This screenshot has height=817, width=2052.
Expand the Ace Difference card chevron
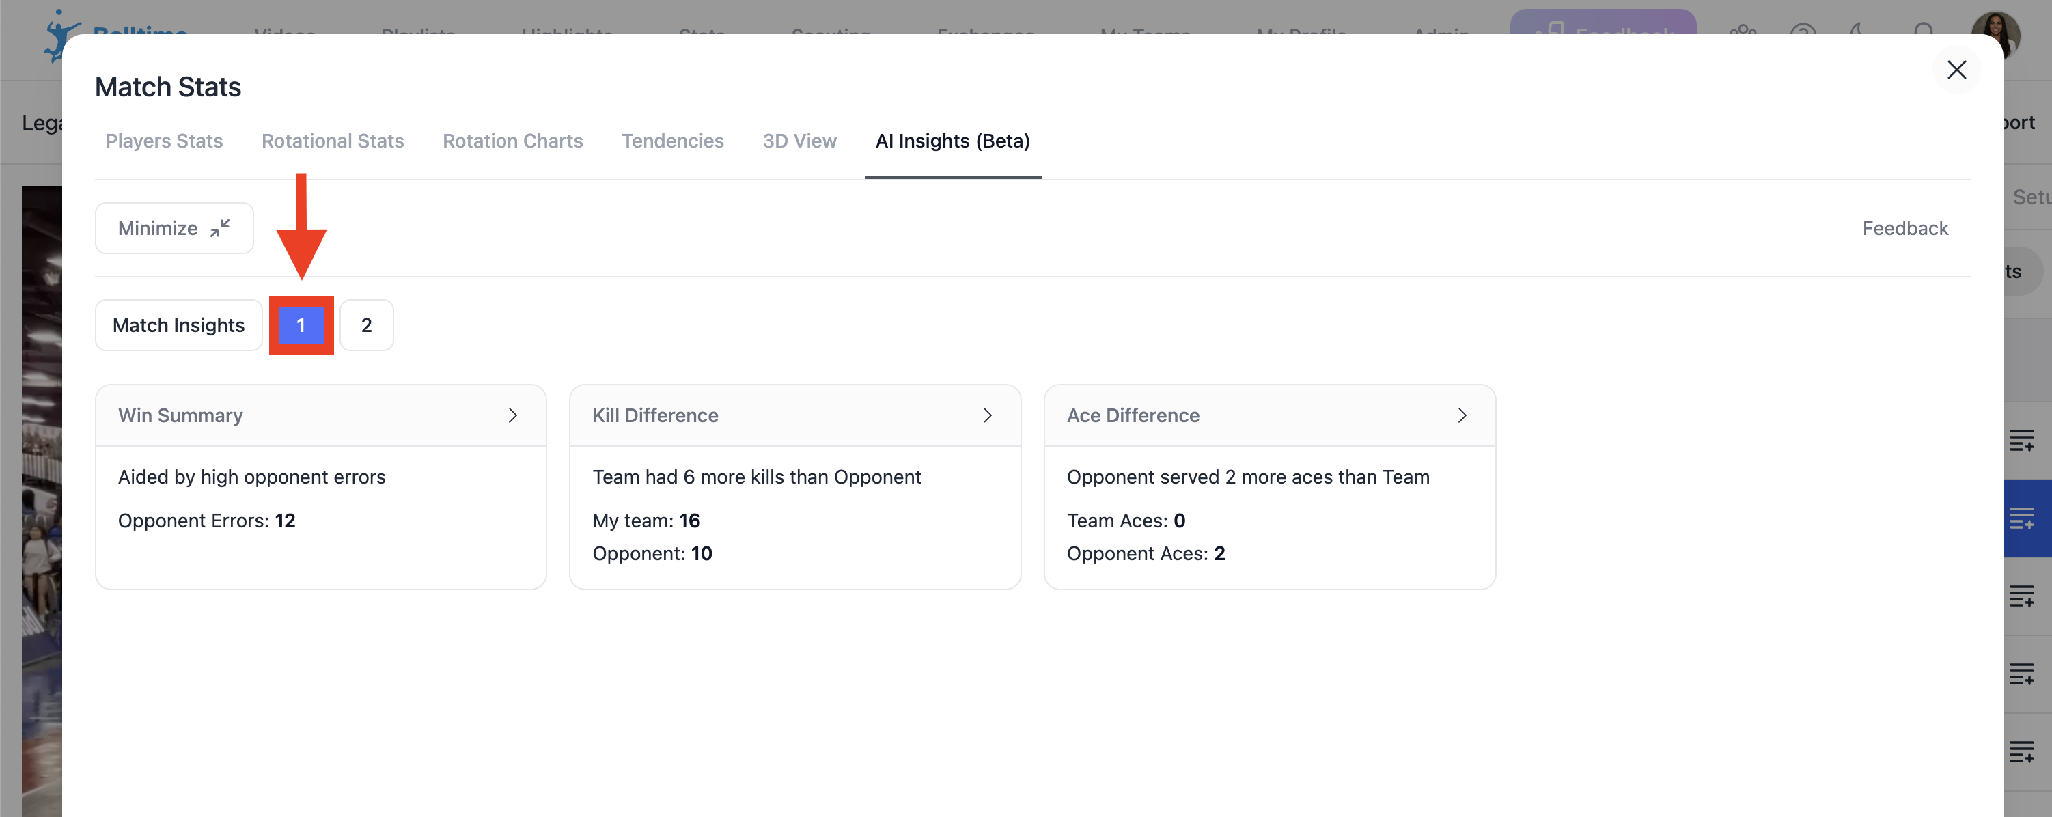coord(1462,415)
